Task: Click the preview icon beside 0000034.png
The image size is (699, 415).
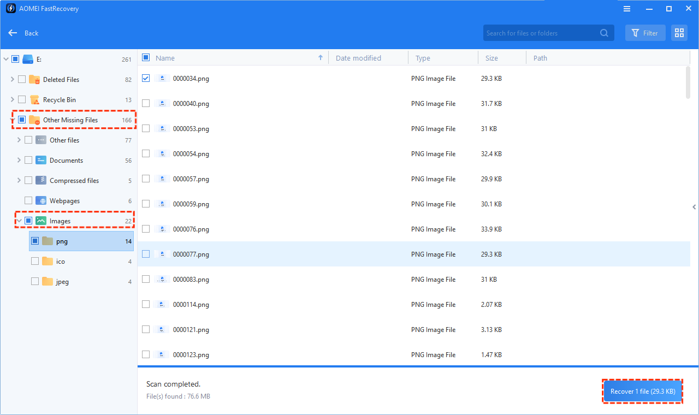Action: pyautogui.click(x=161, y=78)
